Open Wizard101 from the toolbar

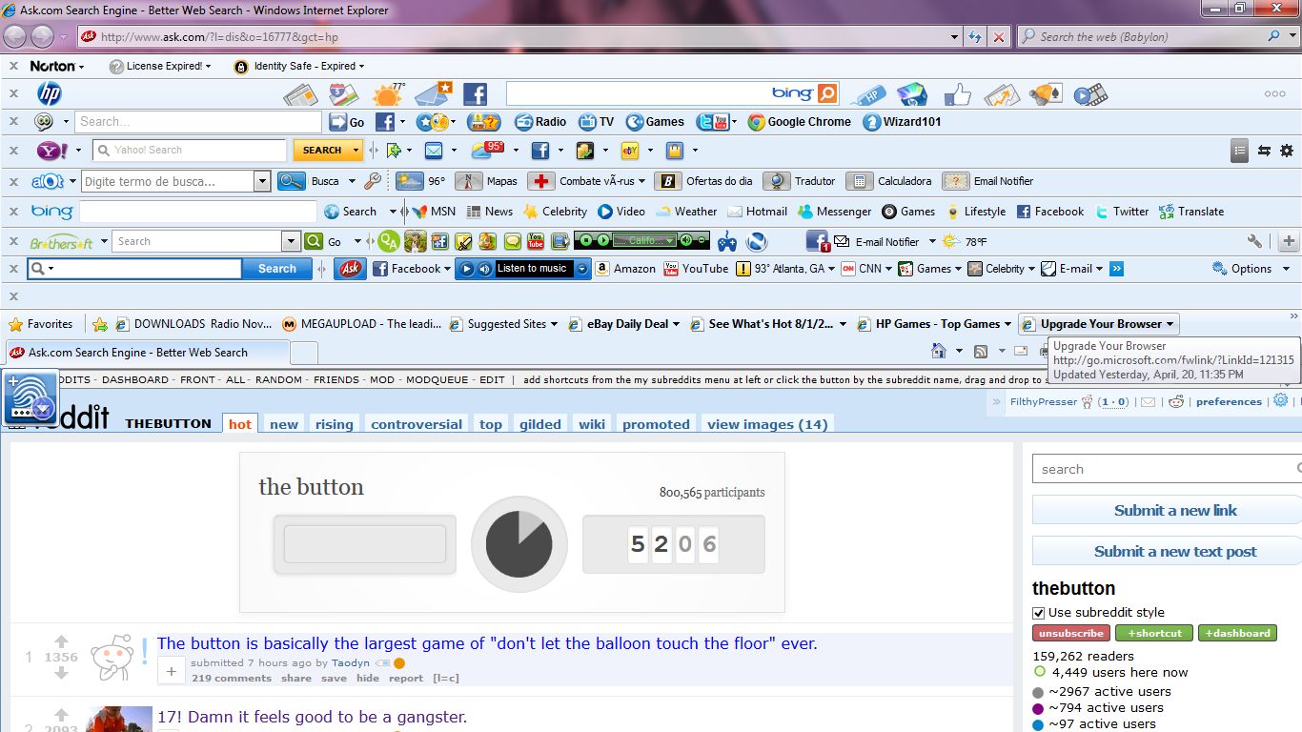pos(870,122)
